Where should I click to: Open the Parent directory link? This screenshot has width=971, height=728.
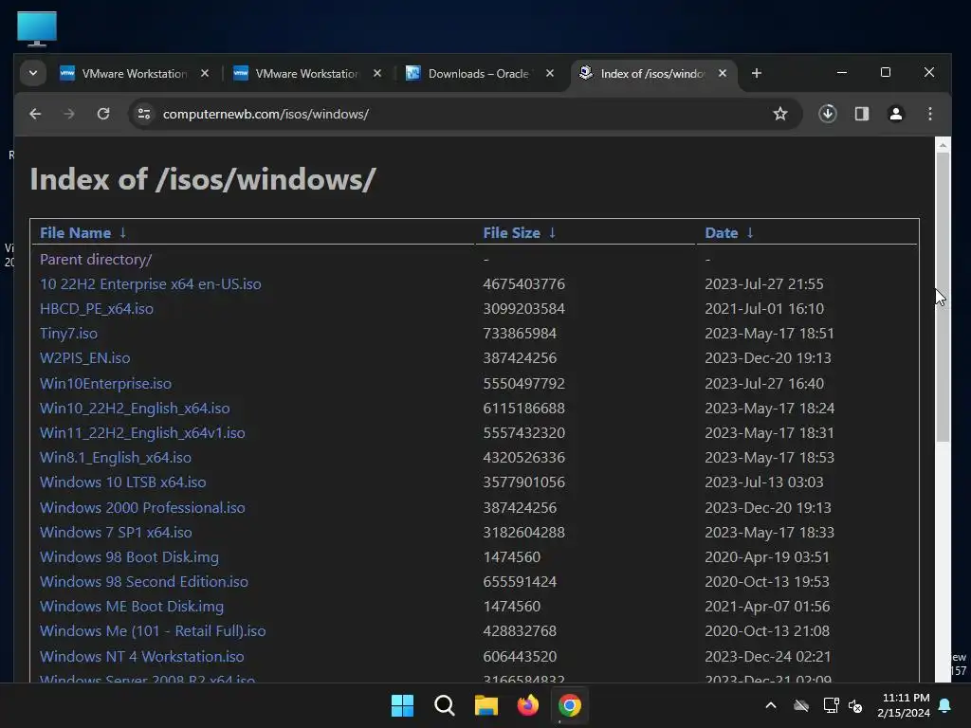click(x=96, y=260)
